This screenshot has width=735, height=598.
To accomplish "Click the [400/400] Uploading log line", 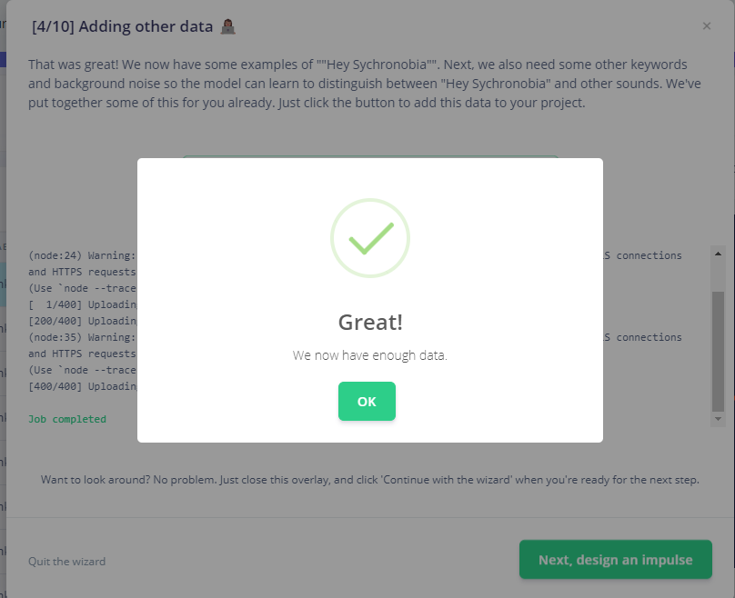I will [82, 386].
